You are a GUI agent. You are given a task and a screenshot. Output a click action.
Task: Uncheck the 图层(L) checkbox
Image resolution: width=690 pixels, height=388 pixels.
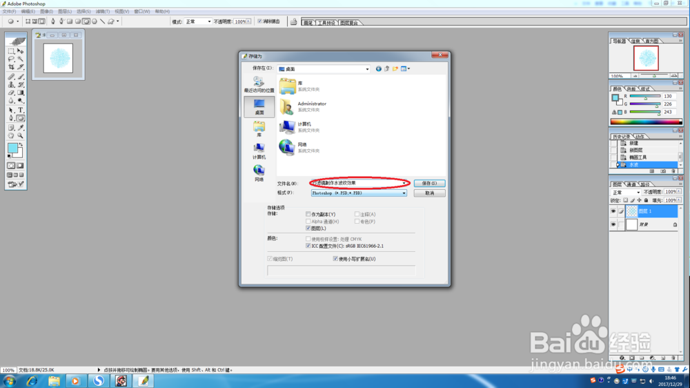pos(308,228)
